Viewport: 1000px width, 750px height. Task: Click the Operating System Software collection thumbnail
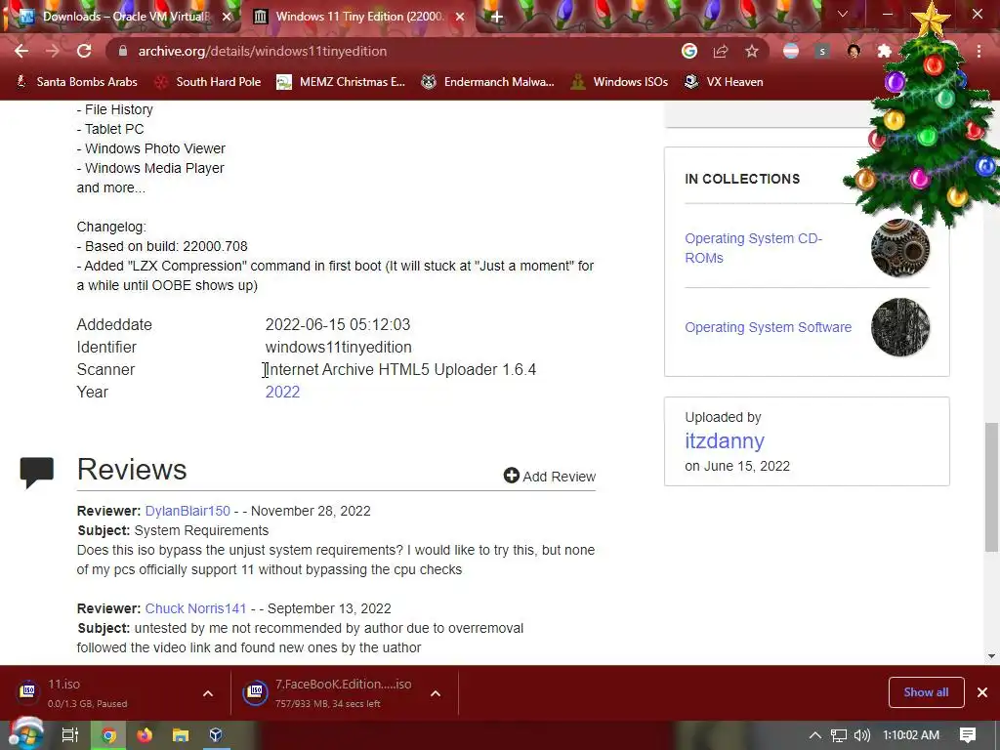tap(899, 327)
